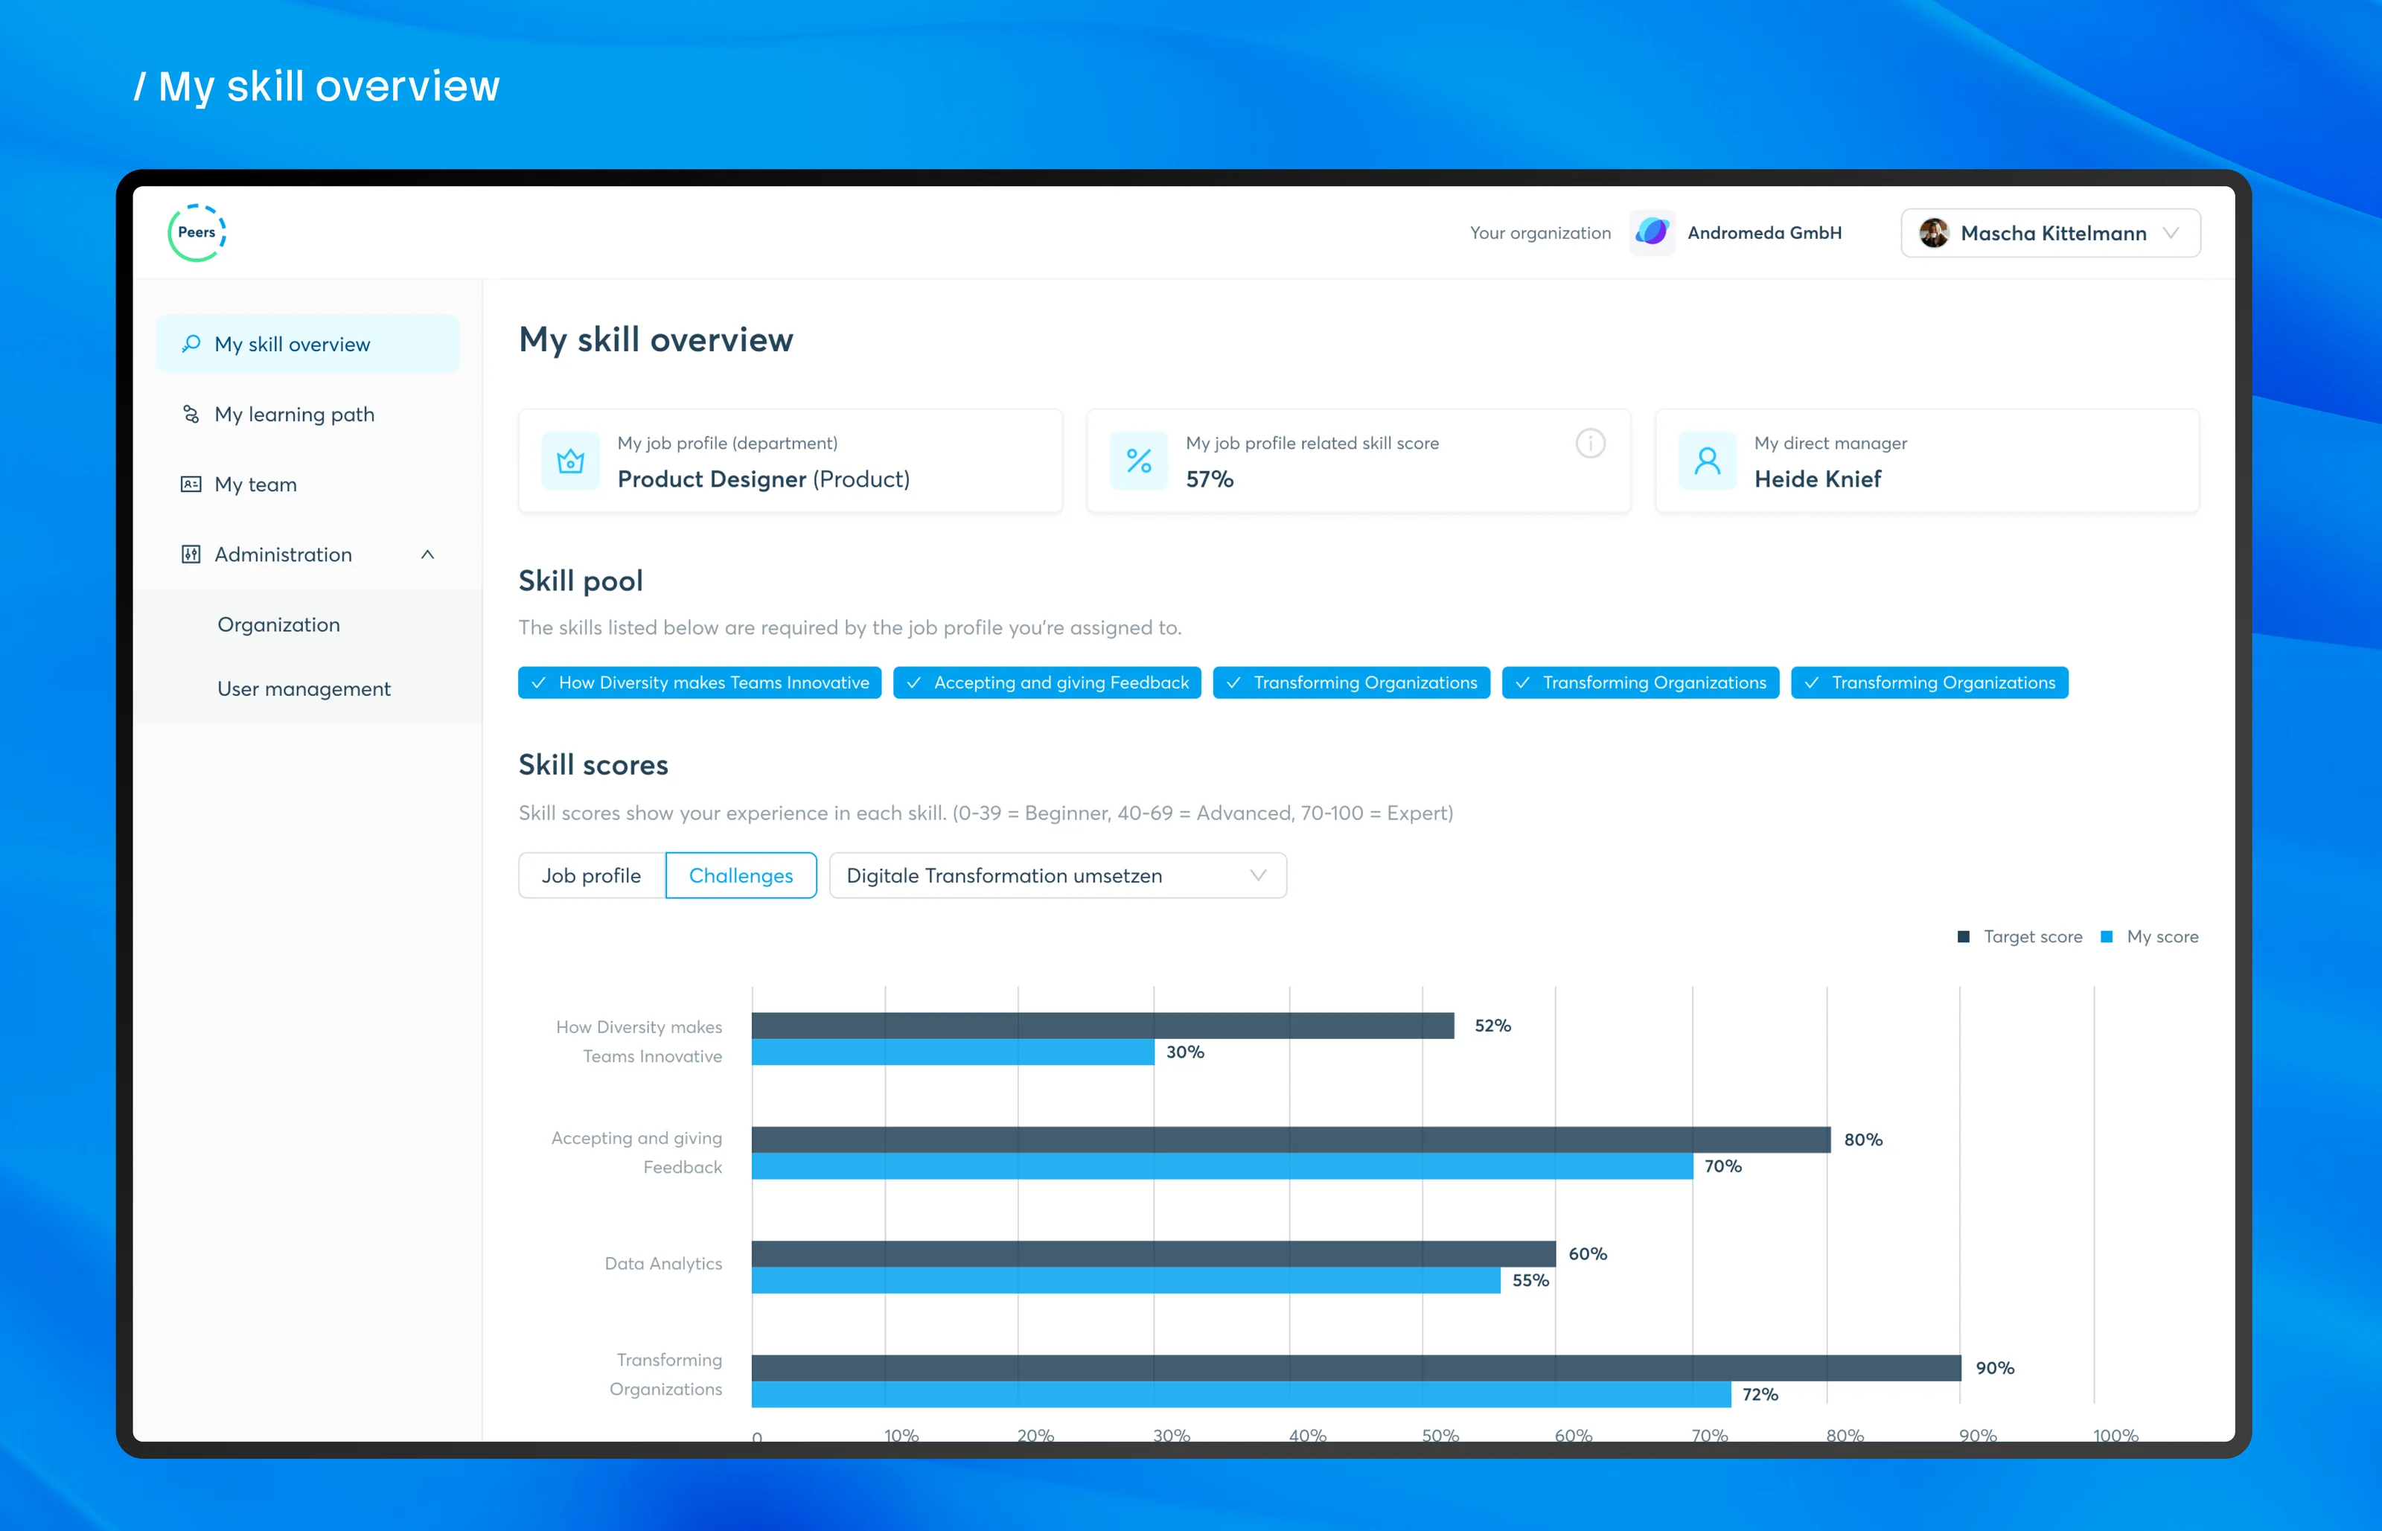Click the 72% Transforming Organizations score bar
Image resolution: width=2382 pixels, height=1531 pixels.
(1241, 1394)
